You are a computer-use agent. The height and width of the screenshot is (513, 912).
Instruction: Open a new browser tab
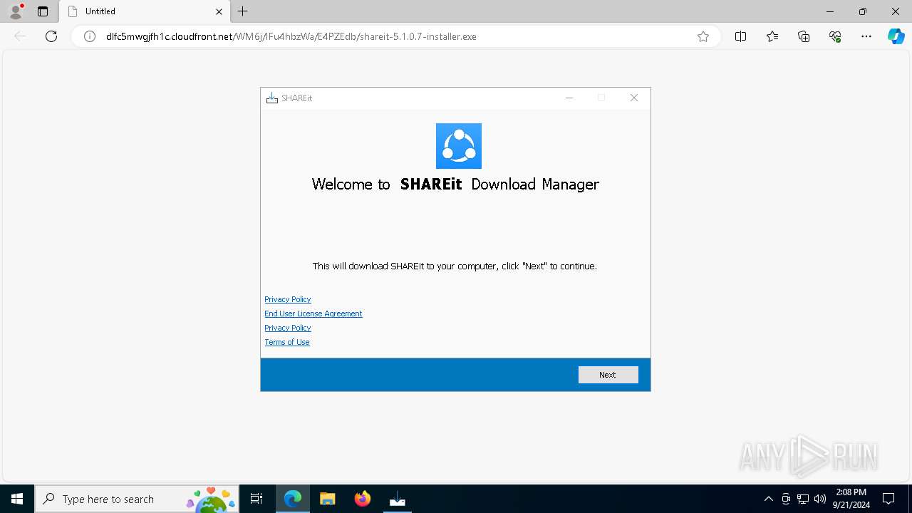pos(243,11)
